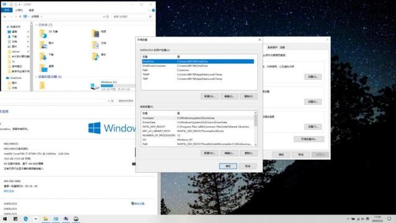Click the File Explorer help icon
The height and width of the screenshot is (223, 396).
(153, 10)
